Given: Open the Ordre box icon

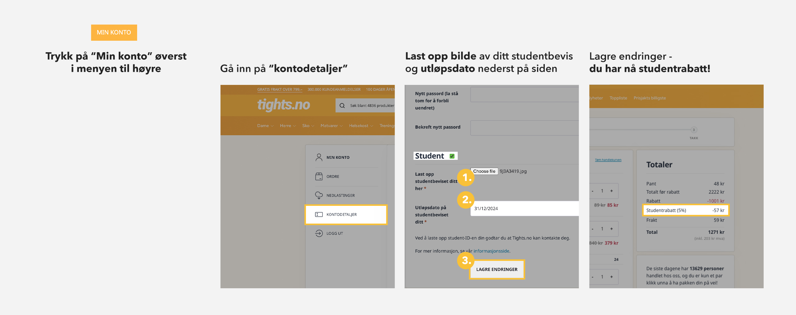Looking at the screenshot, I should (x=319, y=176).
